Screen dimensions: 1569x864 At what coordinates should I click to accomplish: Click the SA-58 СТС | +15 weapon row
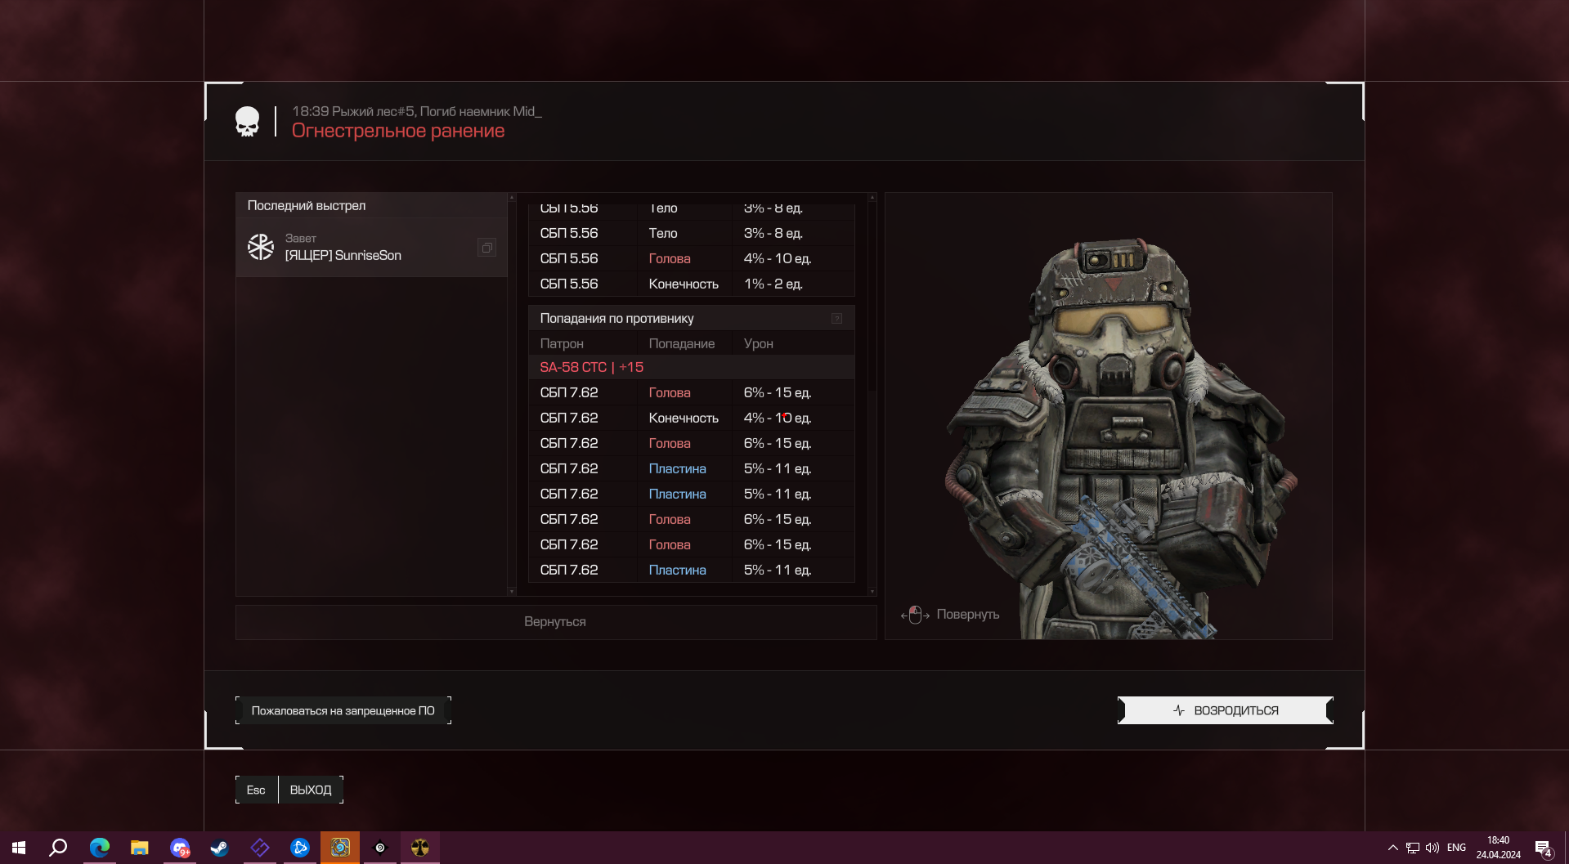(x=692, y=367)
